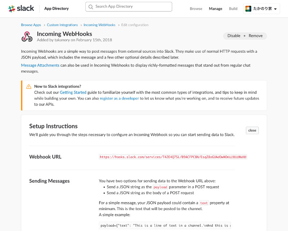Click the Incoming WebHooks app icon
288x231 pixels.
click(x=27, y=37)
